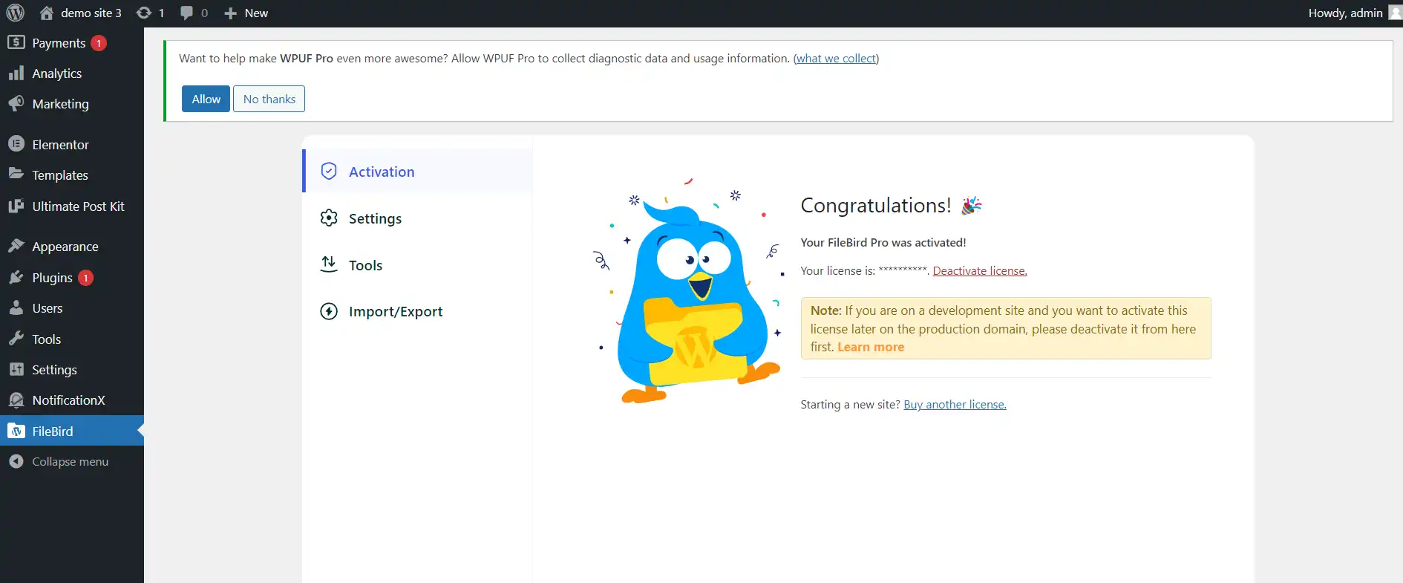Click the Payments sidebar icon
This screenshot has width=1403, height=583.
[16, 42]
